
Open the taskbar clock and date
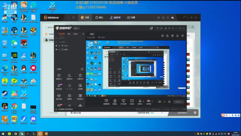[236, 134]
